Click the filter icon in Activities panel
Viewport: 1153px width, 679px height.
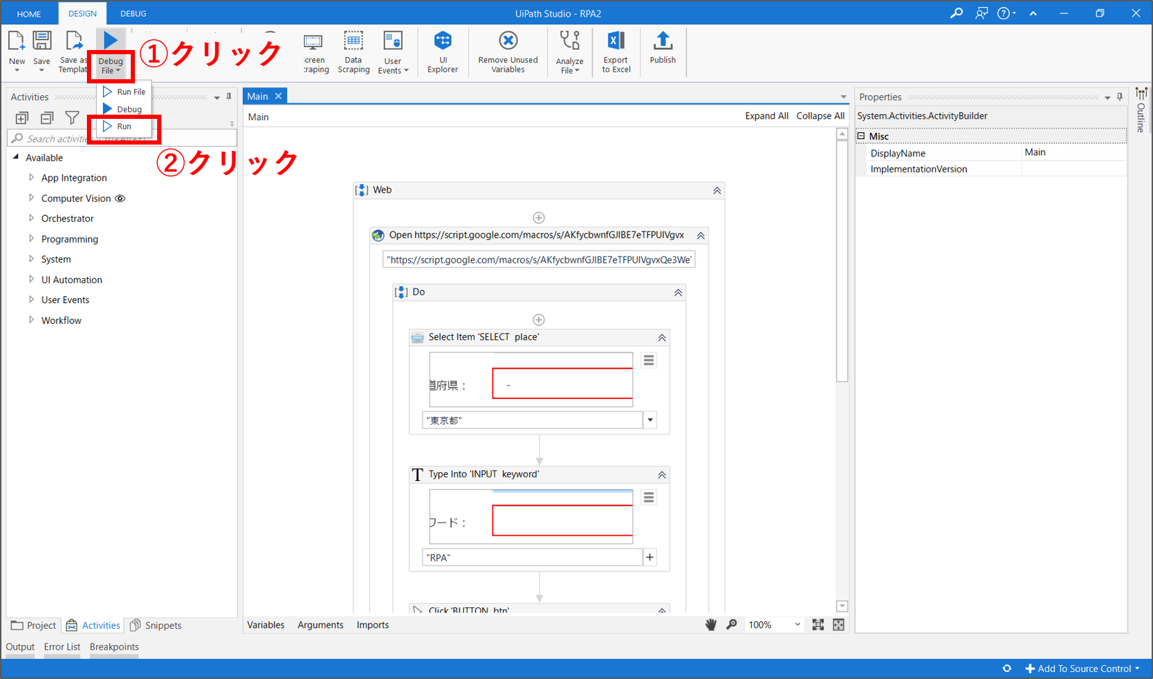72,117
